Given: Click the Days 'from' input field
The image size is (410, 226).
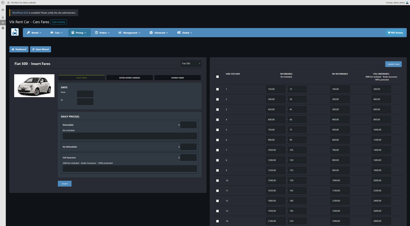Looking at the screenshot, I should [x=85, y=94].
